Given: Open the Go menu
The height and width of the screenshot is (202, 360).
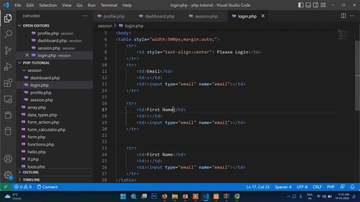Looking at the screenshot, I should coord(79,5).
